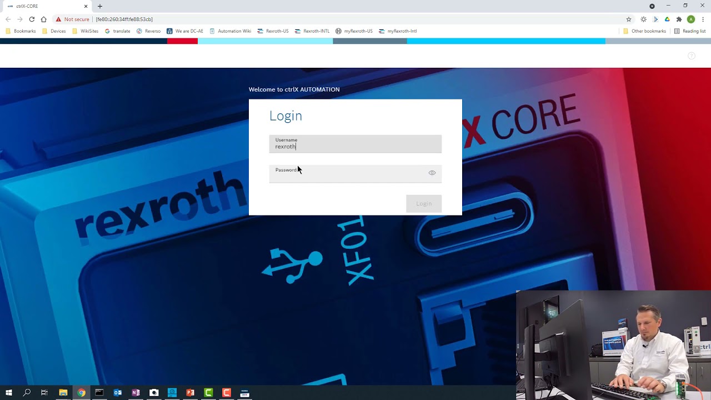Toggle password visibility eye icon

click(432, 173)
